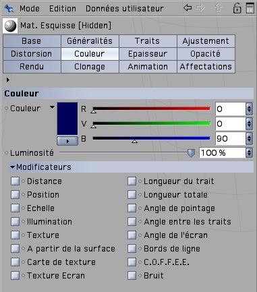Click the dark blue color swatch
The width and height of the screenshot is (257, 292).
coord(67,119)
